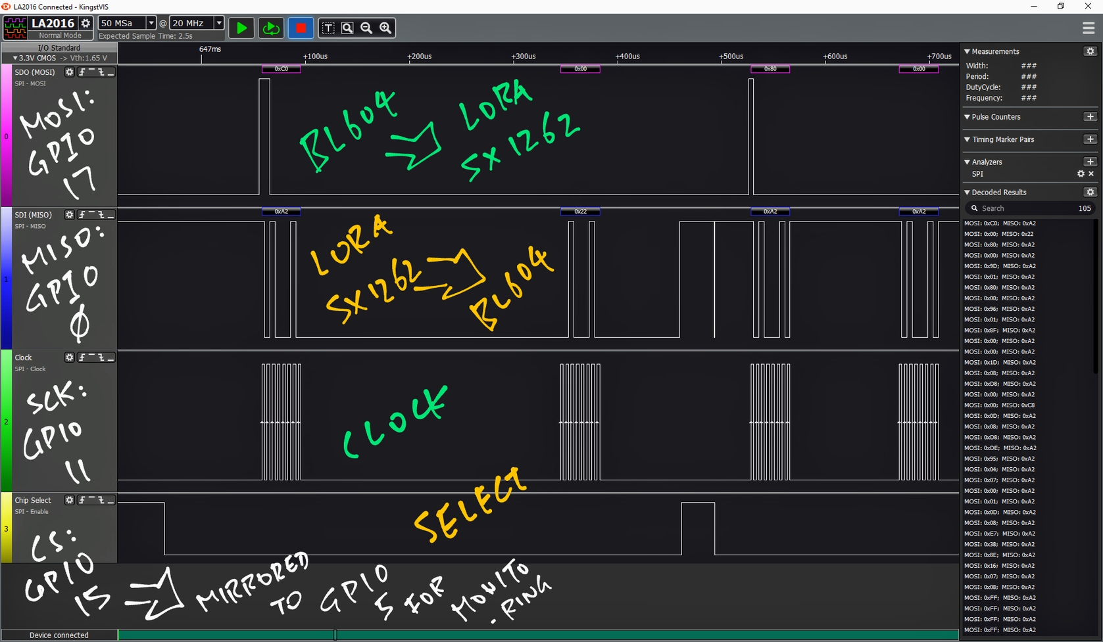This screenshot has width=1103, height=642.
Task: Click the repeated capture loop button
Action: [270, 28]
